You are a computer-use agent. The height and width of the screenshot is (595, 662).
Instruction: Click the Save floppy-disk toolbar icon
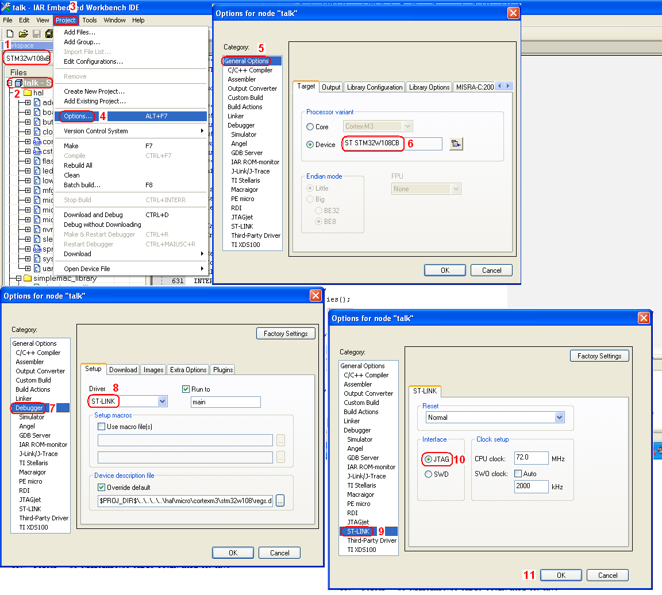[x=37, y=34]
